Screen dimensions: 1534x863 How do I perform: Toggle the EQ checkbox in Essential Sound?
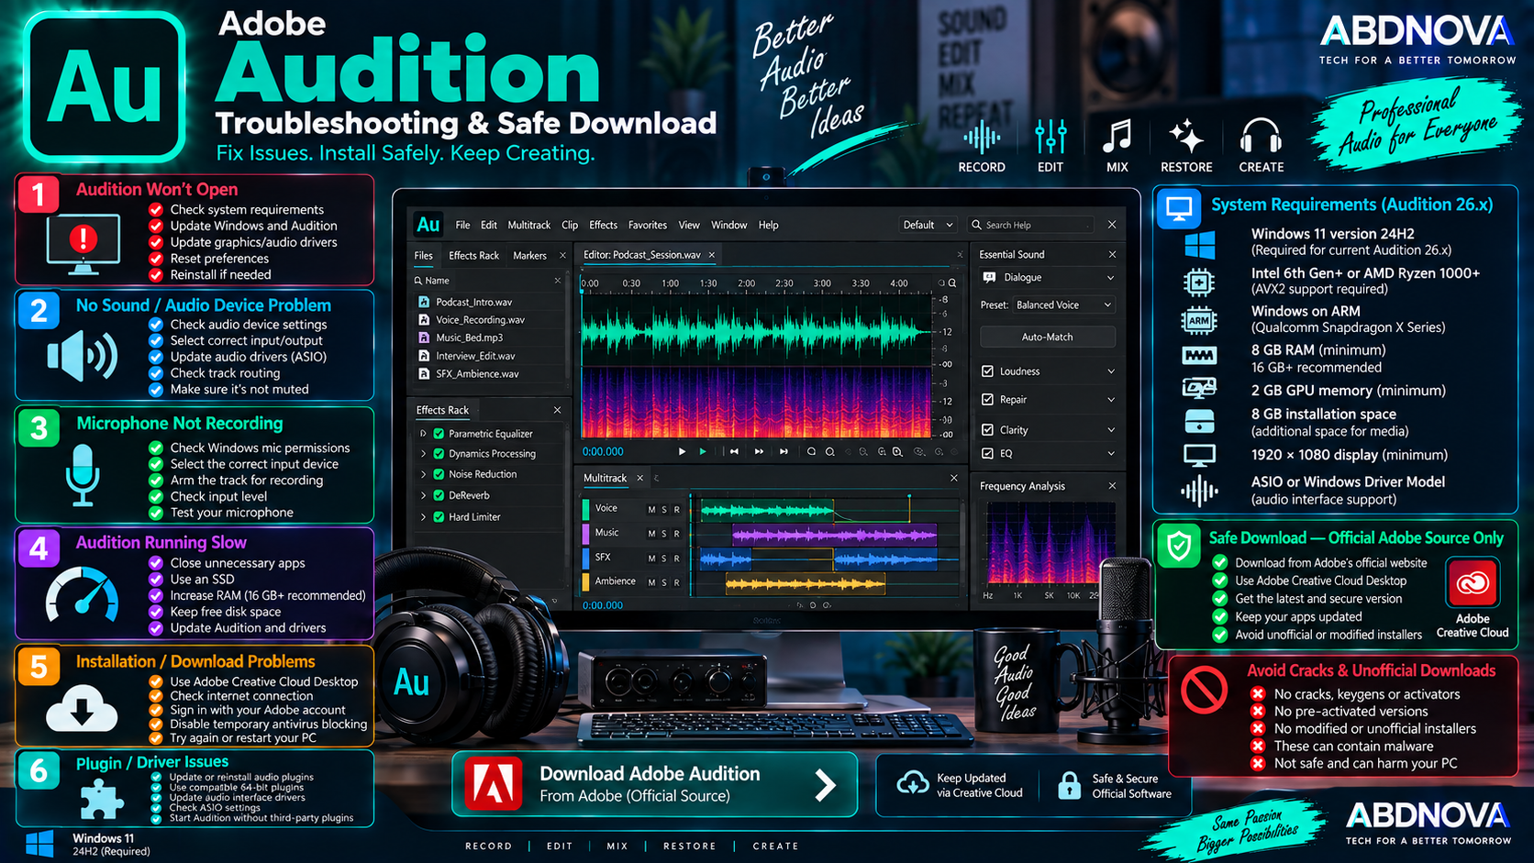[x=987, y=453]
